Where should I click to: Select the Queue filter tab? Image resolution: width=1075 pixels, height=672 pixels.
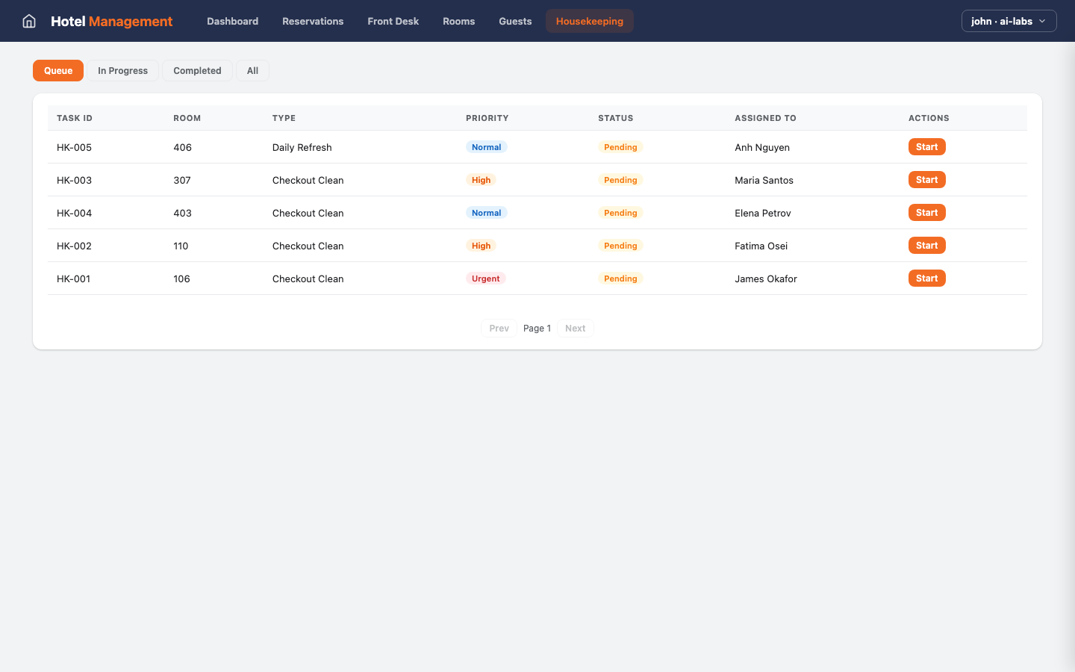coord(58,71)
